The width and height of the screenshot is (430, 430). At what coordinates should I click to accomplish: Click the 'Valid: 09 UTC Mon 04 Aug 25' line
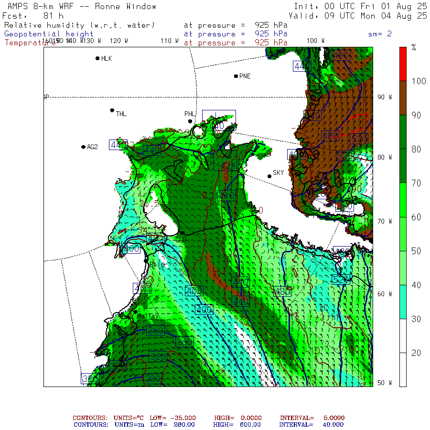click(x=358, y=16)
